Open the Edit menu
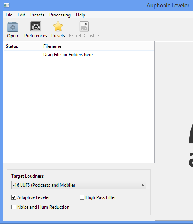Viewport: 193px width, 224px height. [21, 15]
